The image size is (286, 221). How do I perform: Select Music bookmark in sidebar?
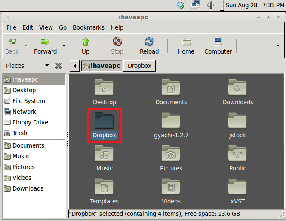34,156
